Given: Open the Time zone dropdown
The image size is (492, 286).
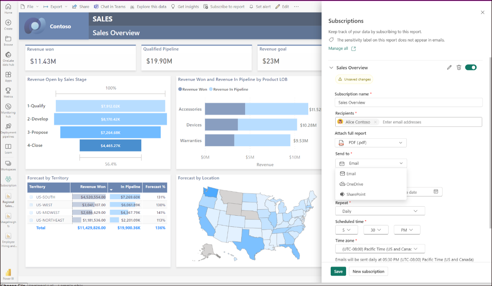Looking at the screenshot, I should pos(380,249).
